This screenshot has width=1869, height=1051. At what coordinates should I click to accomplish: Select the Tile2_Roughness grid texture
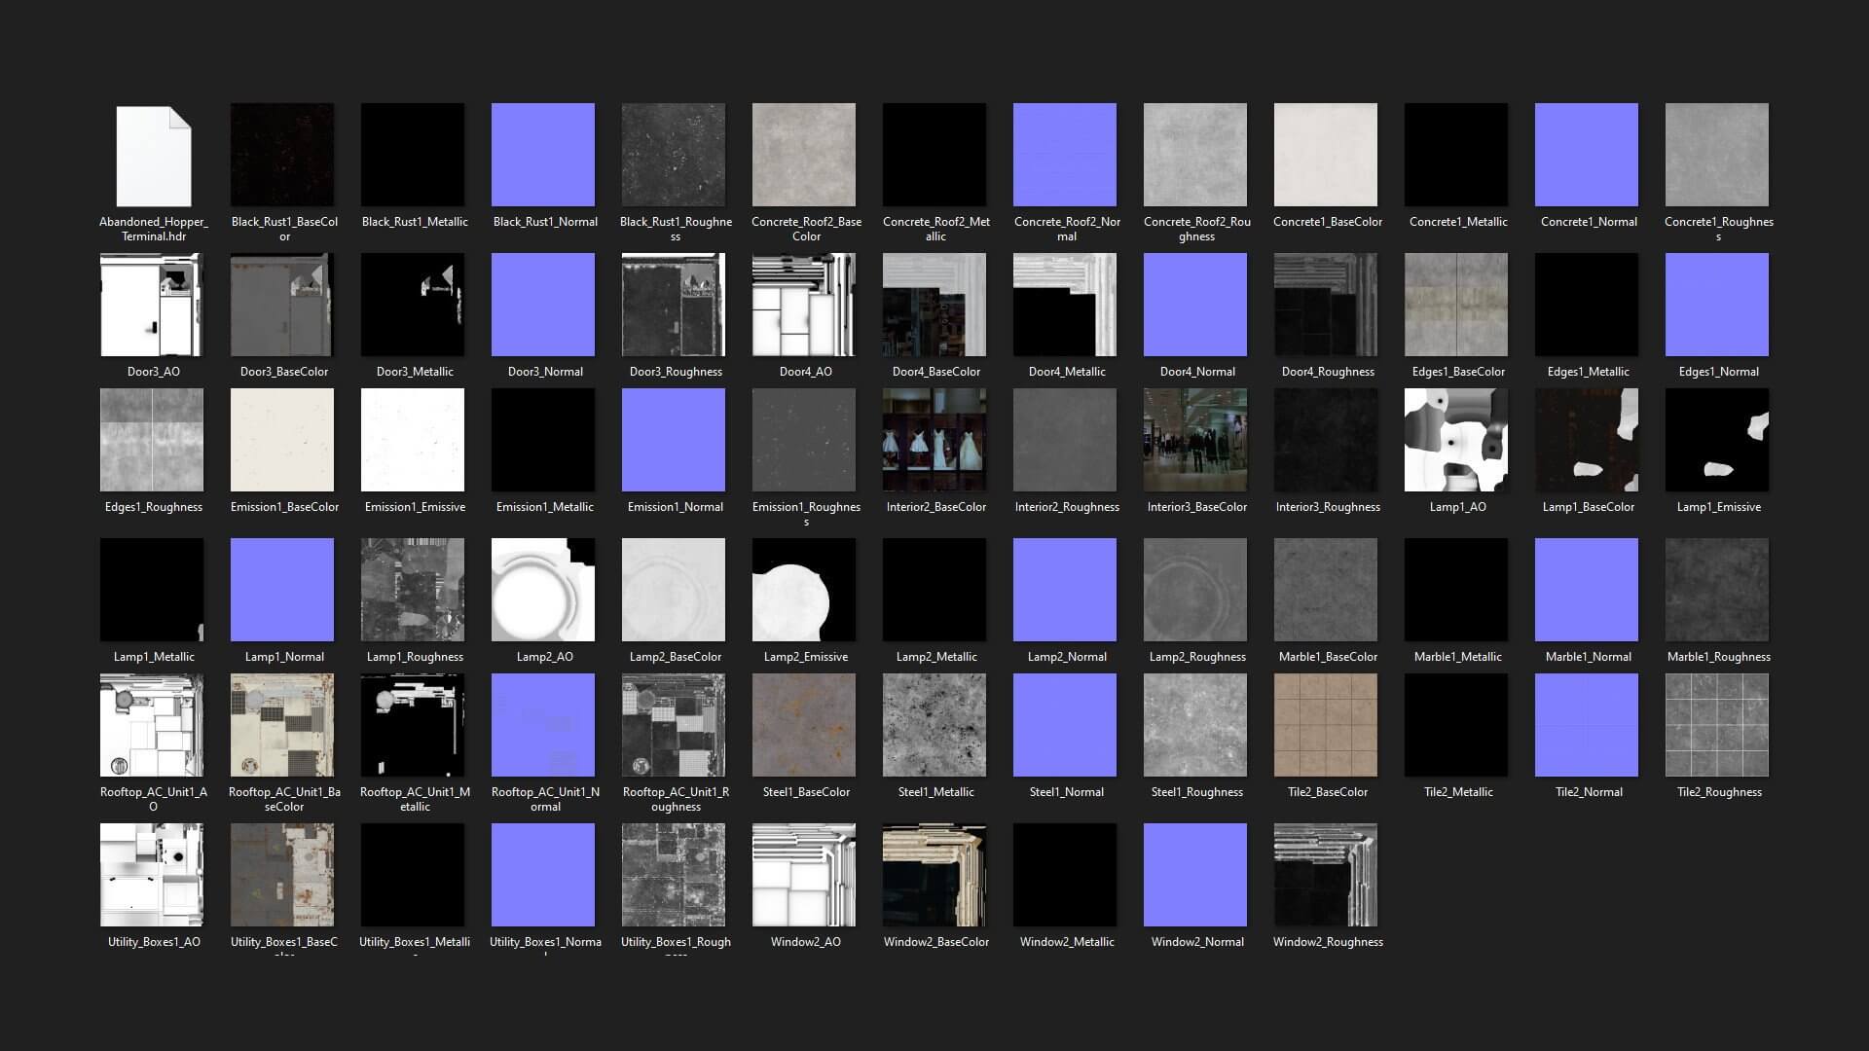click(1717, 725)
